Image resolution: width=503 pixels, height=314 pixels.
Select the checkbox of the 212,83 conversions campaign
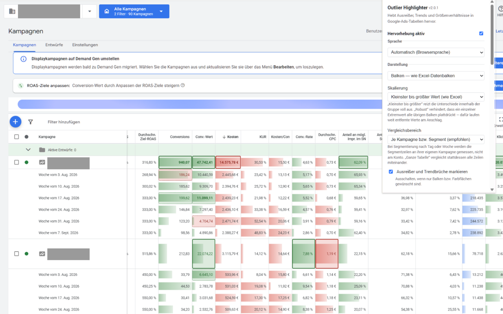(x=17, y=254)
